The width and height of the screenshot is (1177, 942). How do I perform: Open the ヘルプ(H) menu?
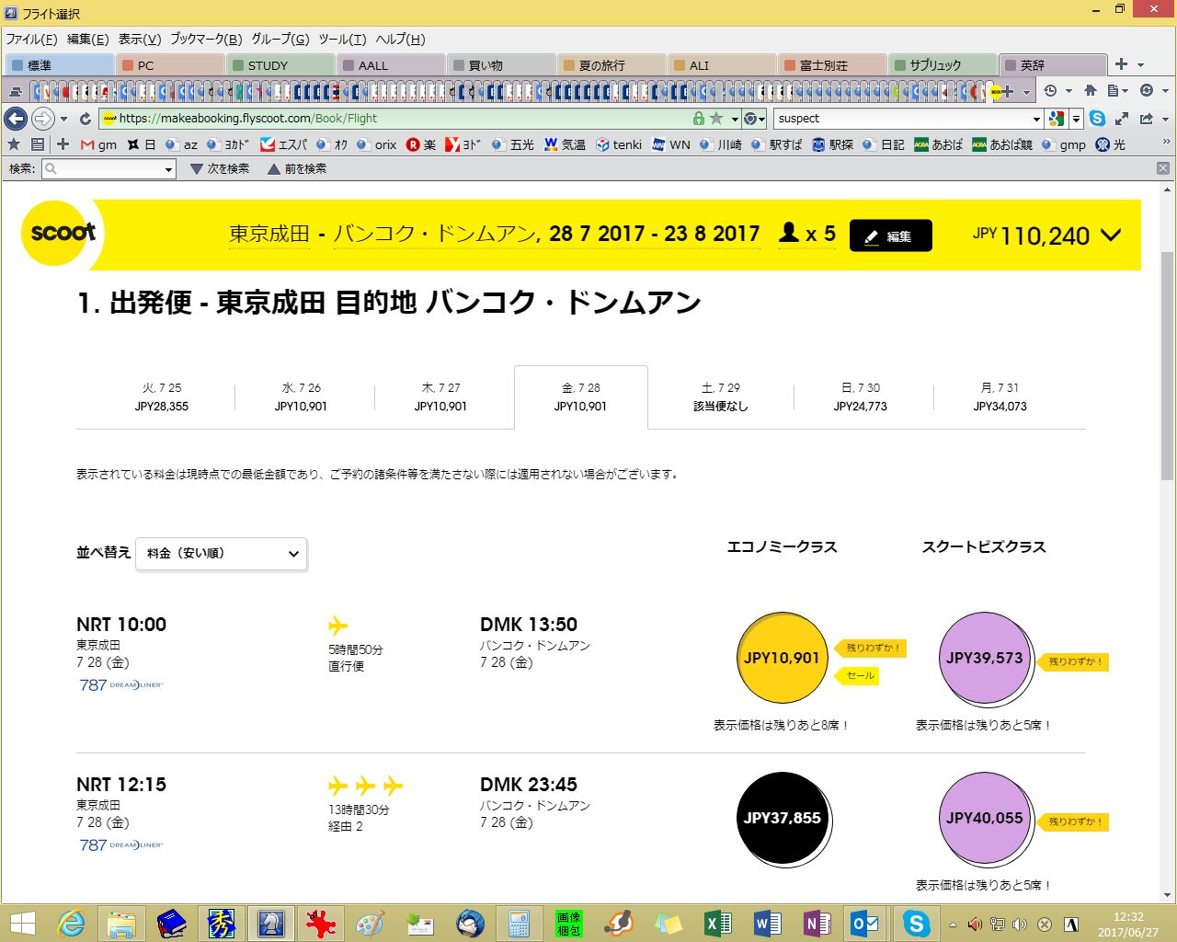[400, 39]
